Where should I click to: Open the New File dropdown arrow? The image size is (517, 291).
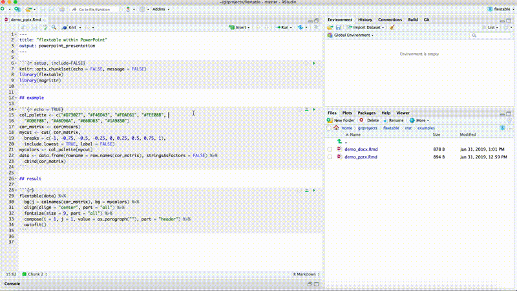coord(10,9)
